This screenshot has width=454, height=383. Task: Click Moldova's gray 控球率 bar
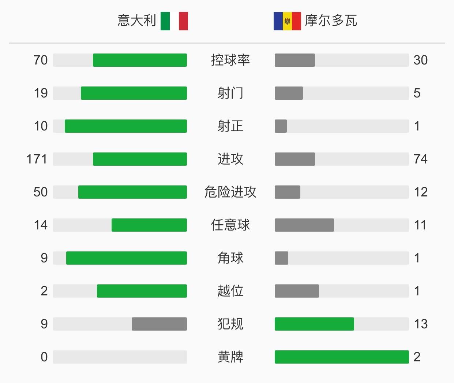(295, 60)
